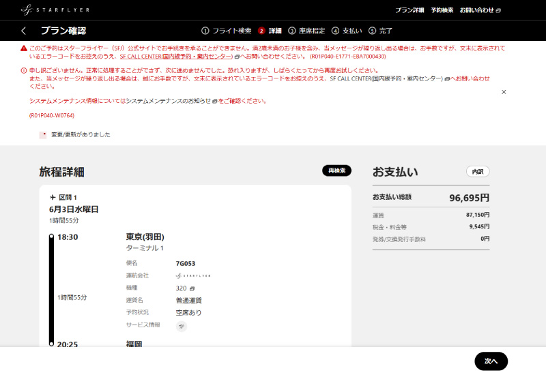Go back using the left chevron arrow
Image resolution: width=546 pixels, height=375 pixels.
23,31
